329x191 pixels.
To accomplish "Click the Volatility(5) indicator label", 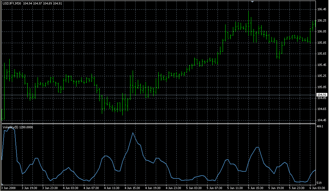I will point(11,127).
